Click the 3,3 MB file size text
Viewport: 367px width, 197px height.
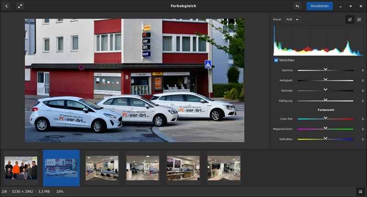pyautogui.click(x=44, y=192)
